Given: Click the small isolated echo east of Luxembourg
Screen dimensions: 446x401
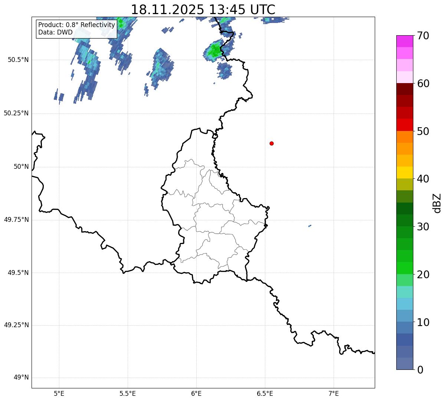Looking at the screenshot, I should [309, 226].
